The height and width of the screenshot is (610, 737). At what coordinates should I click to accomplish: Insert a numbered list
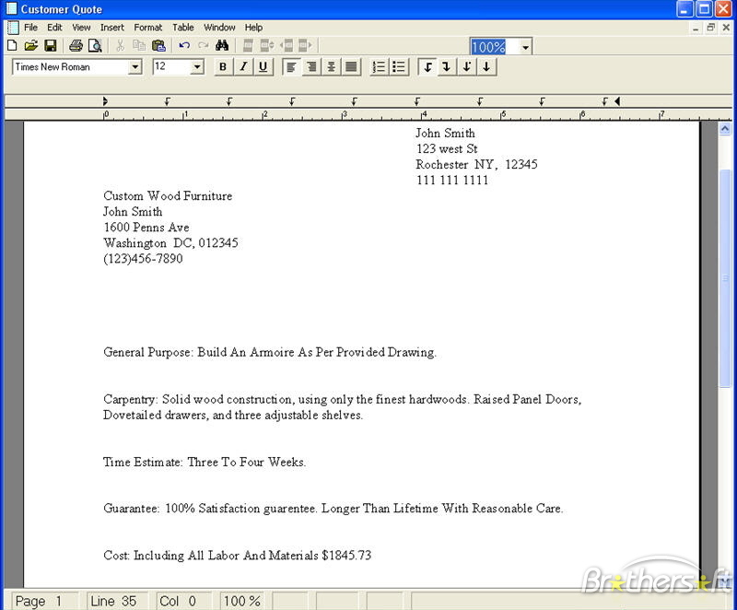coord(379,66)
